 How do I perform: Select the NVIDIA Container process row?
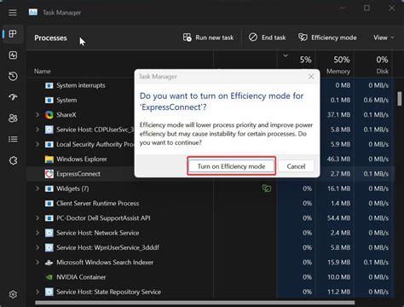coord(211,277)
